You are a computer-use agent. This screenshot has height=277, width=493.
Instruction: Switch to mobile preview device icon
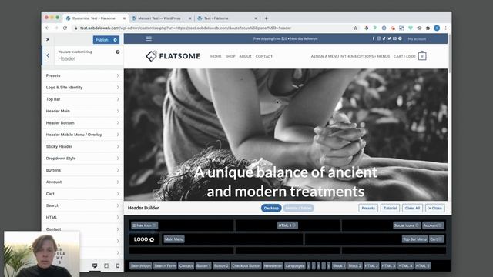118,265
